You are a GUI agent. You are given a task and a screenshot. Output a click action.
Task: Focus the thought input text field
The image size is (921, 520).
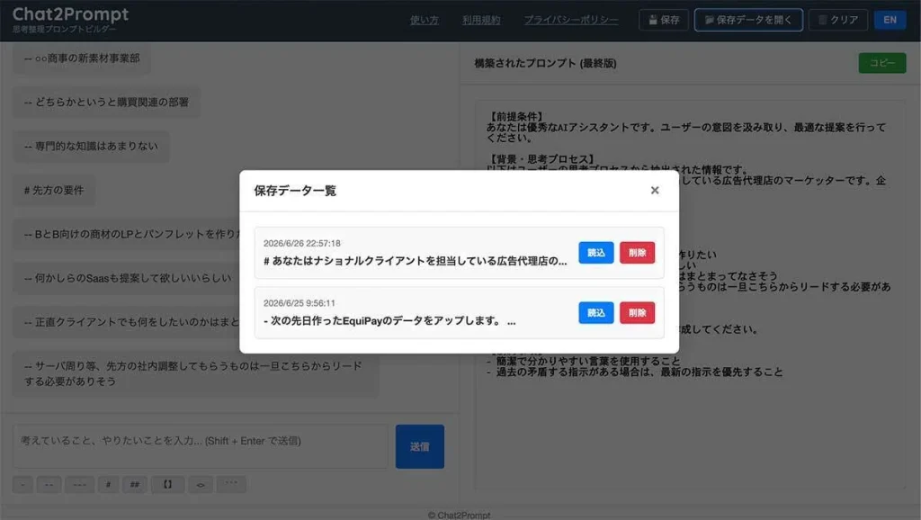[x=200, y=446]
